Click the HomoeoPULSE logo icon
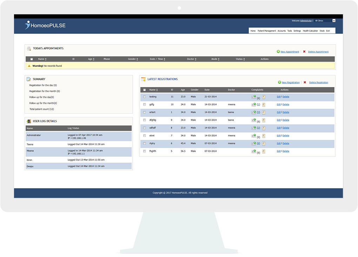Image resolution: width=358 pixels, height=257 pixels. 28,25
